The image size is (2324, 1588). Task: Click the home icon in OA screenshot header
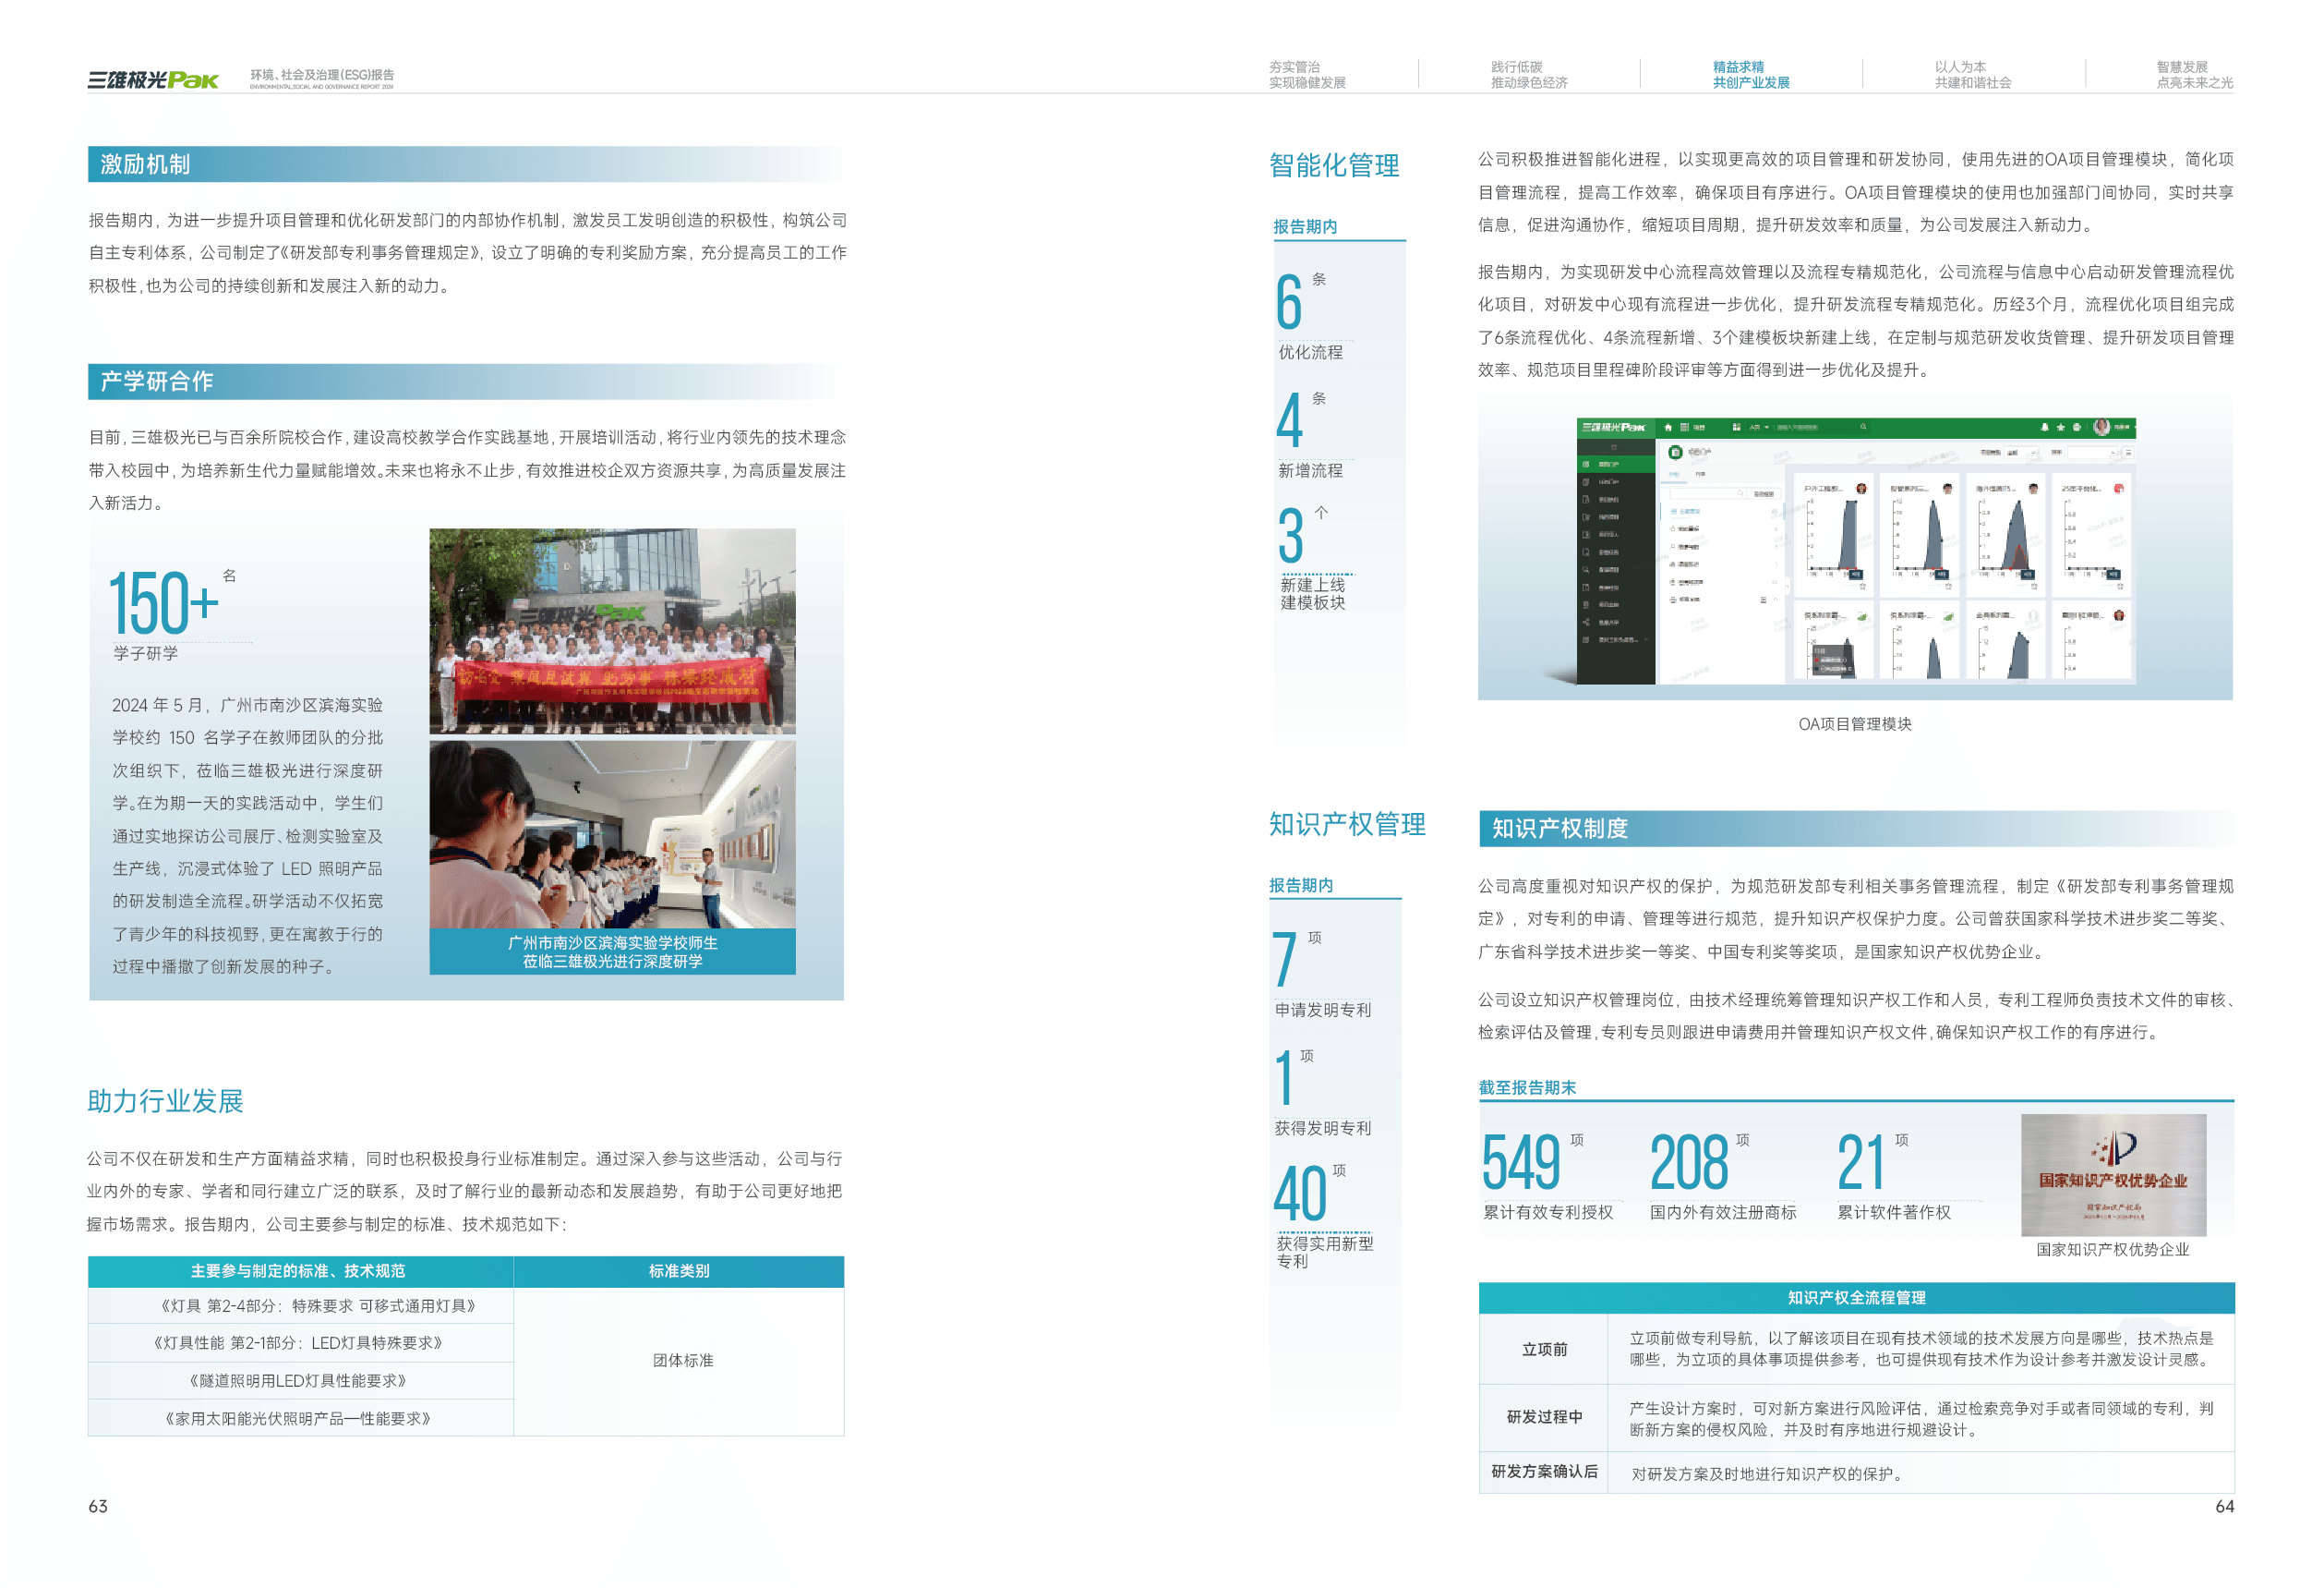pos(1668,428)
